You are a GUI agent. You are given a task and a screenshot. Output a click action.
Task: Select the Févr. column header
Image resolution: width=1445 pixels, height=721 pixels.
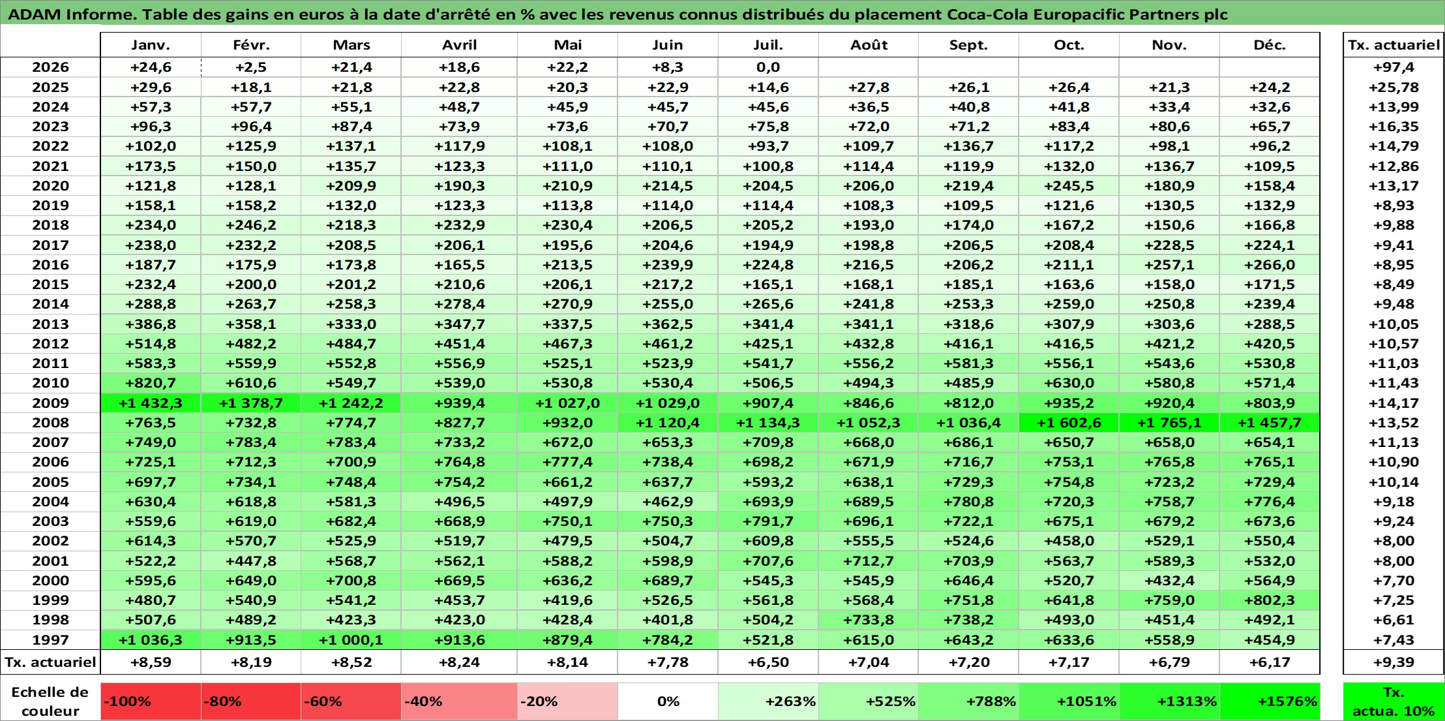(251, 45)
